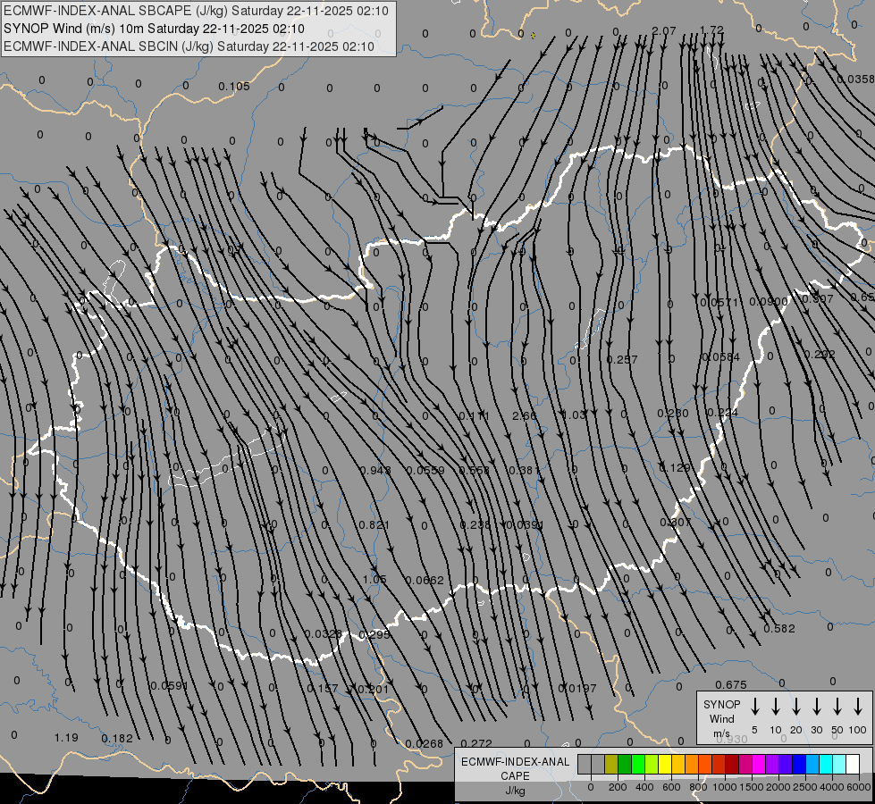Click the 20 m/s wind legend arrow

(796, 707)
